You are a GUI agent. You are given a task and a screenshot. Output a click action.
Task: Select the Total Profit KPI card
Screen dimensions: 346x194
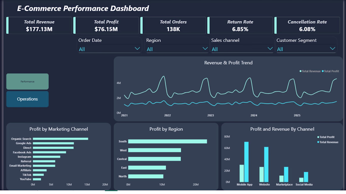coord(106,25)
